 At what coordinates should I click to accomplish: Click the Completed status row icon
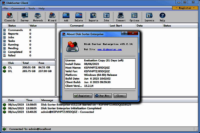click(4, 52)
